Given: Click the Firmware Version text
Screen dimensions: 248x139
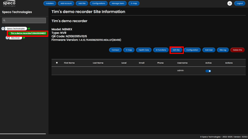Looking at the screenshot, I should pyautogui.click(x=86, y=40).
